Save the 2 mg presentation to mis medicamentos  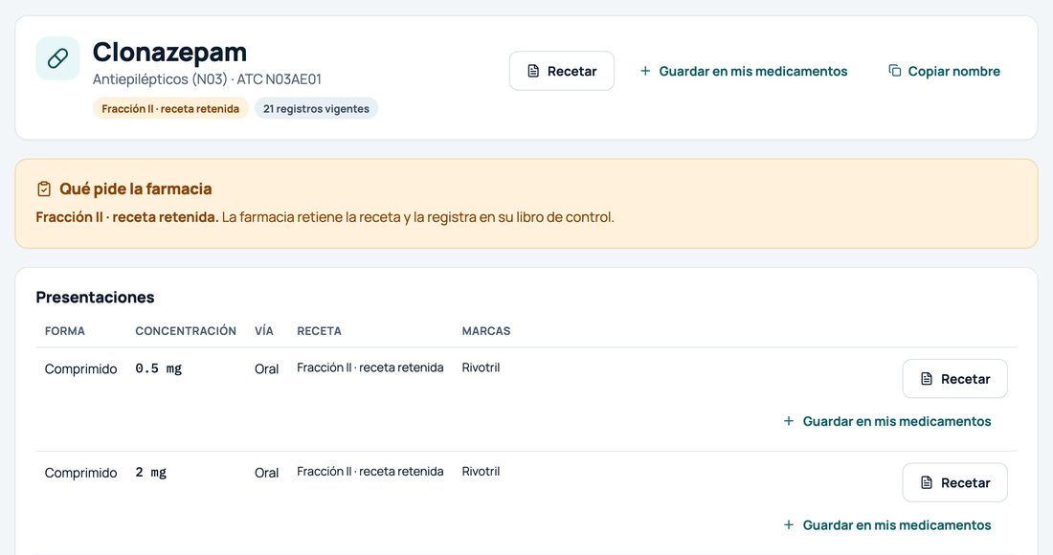[887, 524]
